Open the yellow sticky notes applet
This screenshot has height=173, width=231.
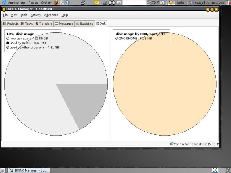pos(97,3)
